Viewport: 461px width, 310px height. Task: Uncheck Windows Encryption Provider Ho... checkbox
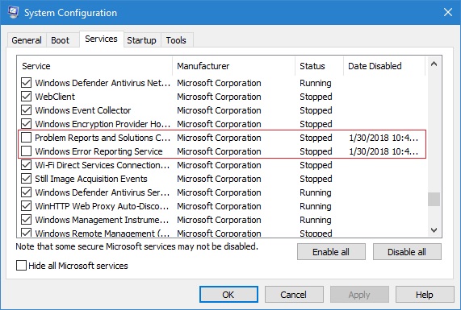tap(26, 124)
